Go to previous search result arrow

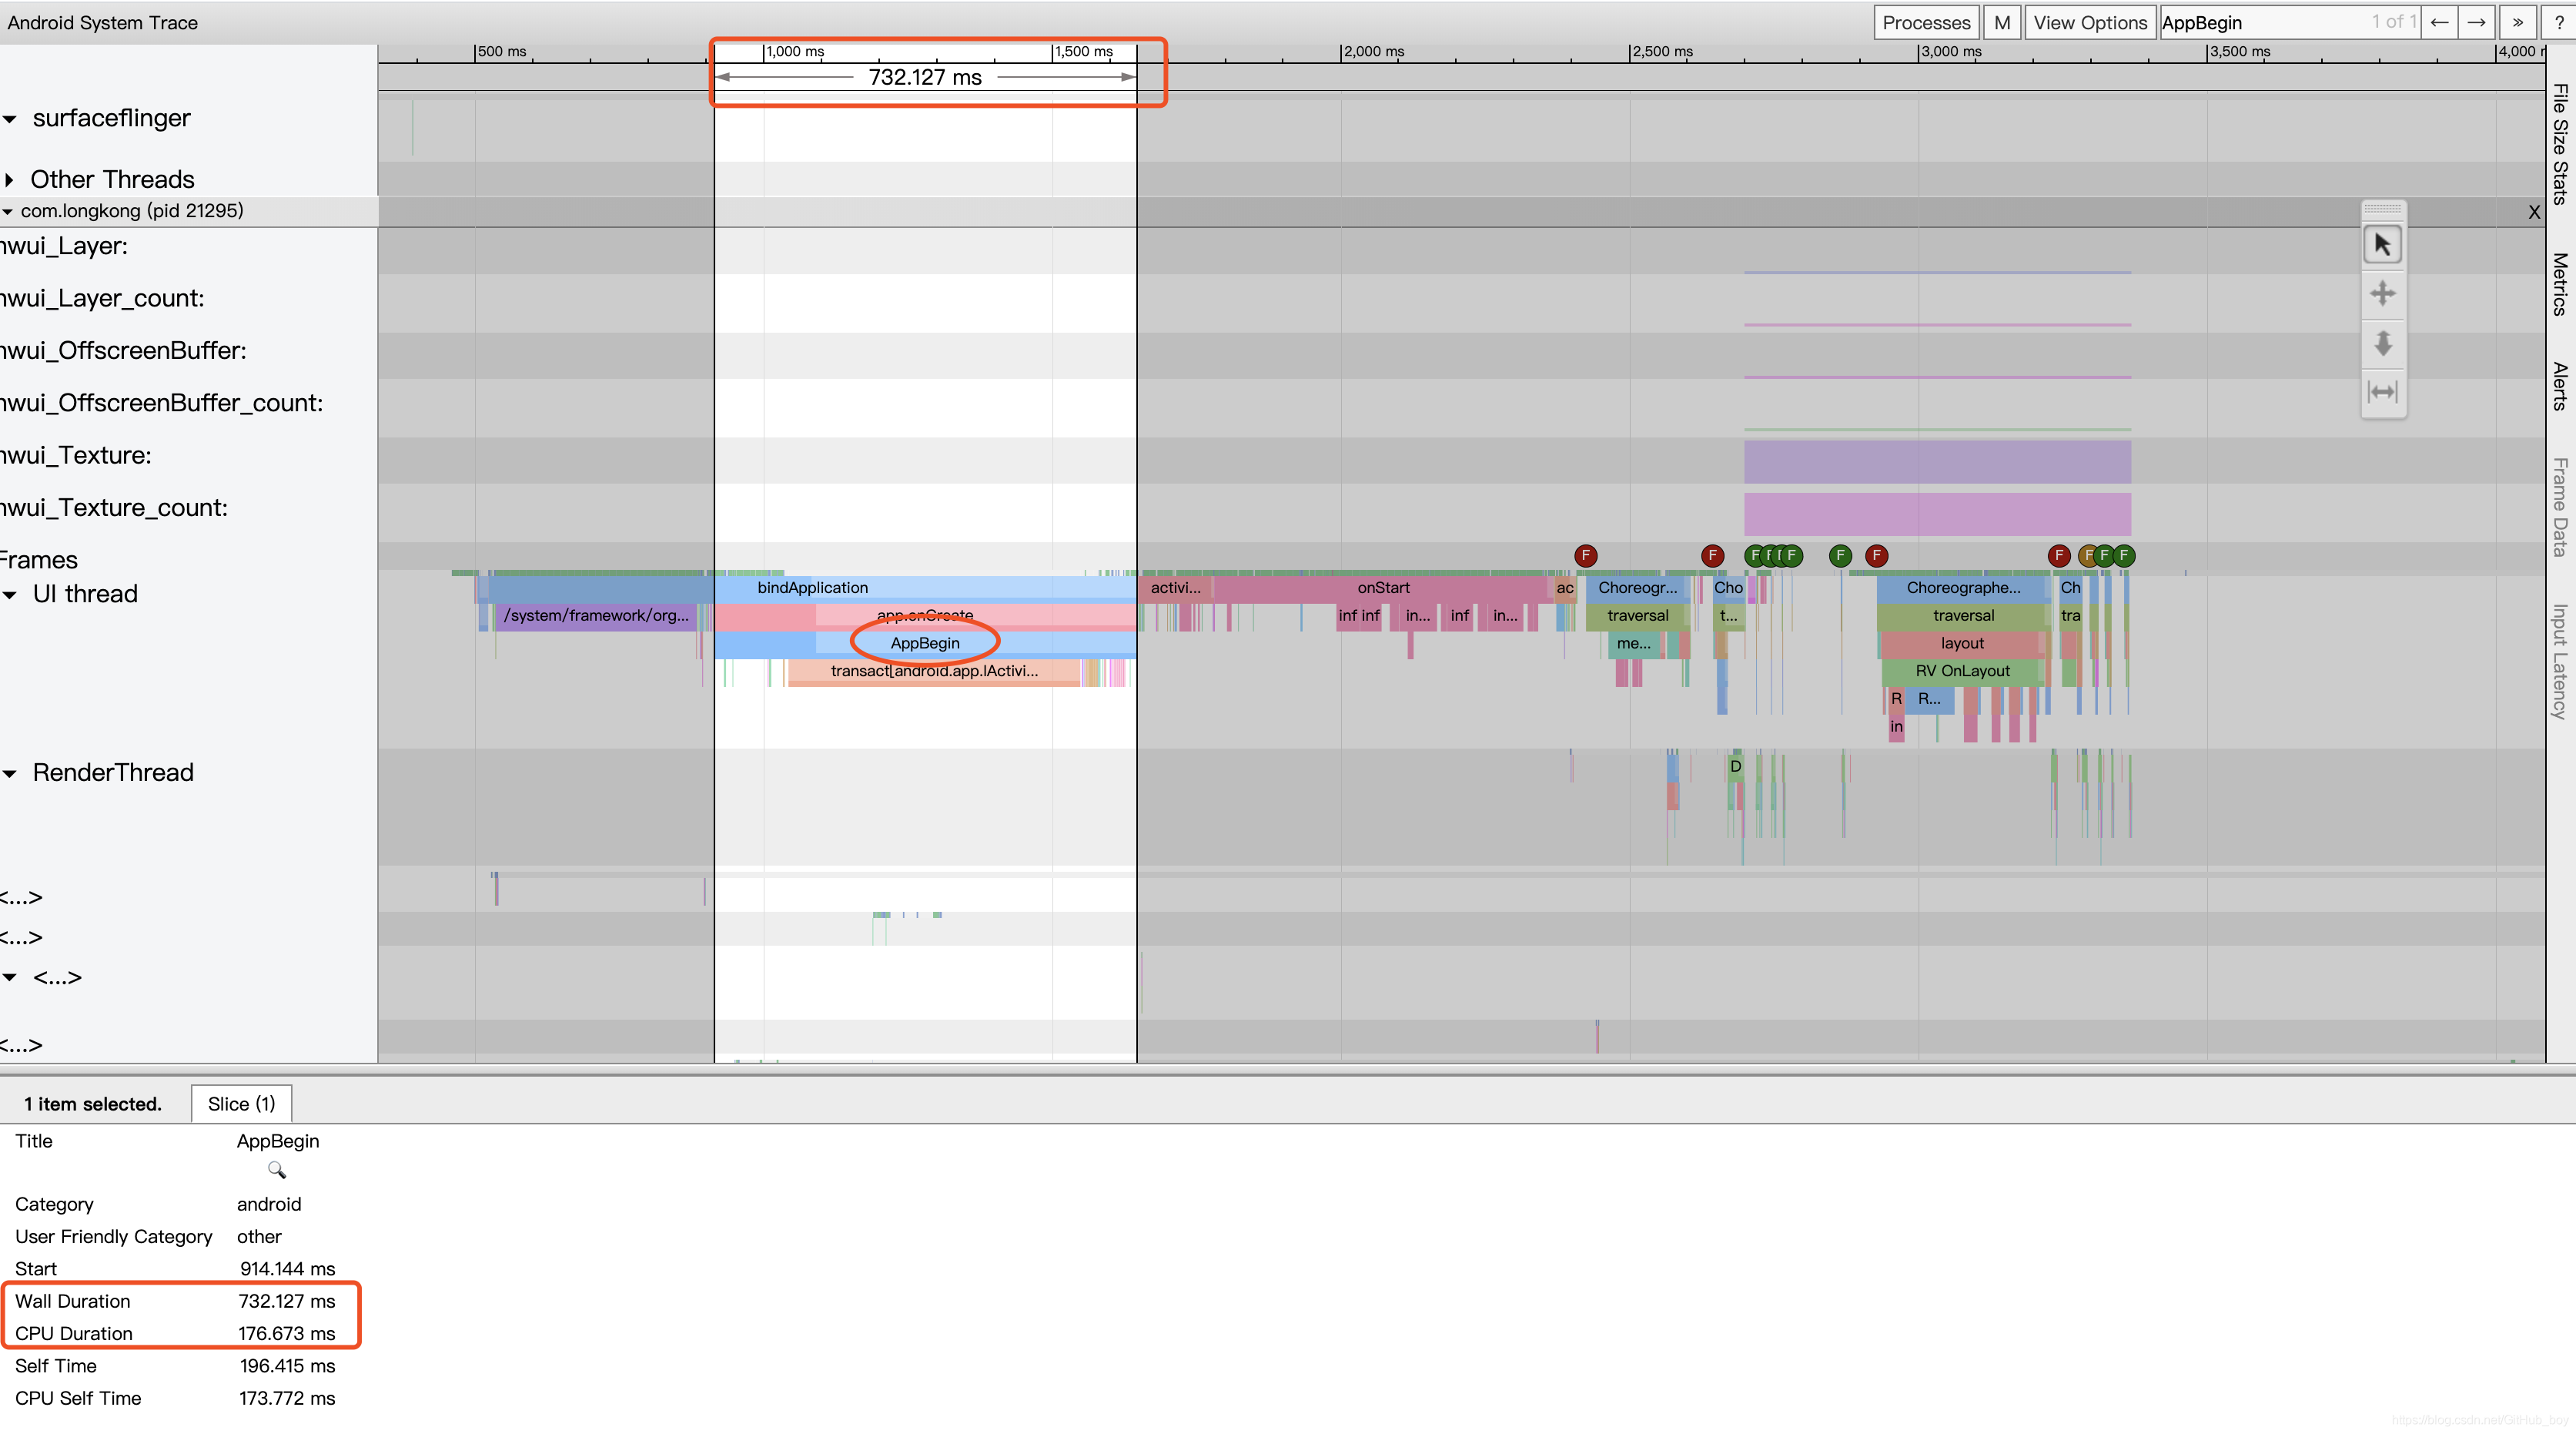click(2439, 22)
